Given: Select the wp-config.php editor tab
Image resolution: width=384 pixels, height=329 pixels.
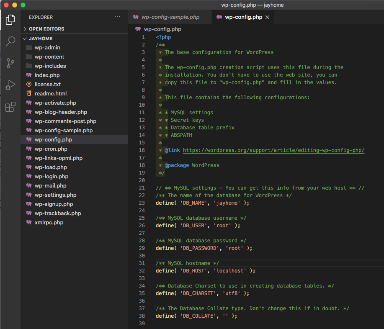Looking at the screenshot, I should coord(243,17).
